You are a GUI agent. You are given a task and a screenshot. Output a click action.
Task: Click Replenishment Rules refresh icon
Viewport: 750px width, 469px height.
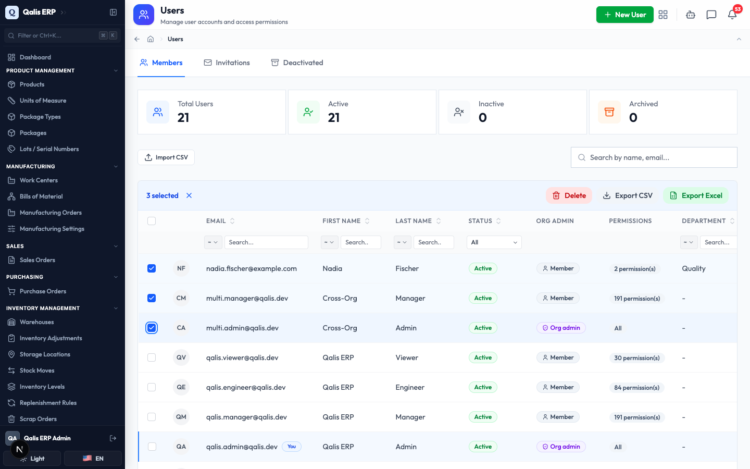tap(11, 403)
